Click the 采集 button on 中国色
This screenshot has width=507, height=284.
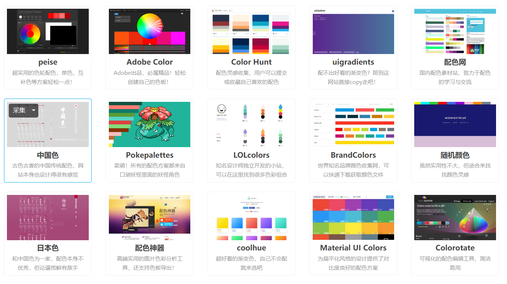pos(19,110)
